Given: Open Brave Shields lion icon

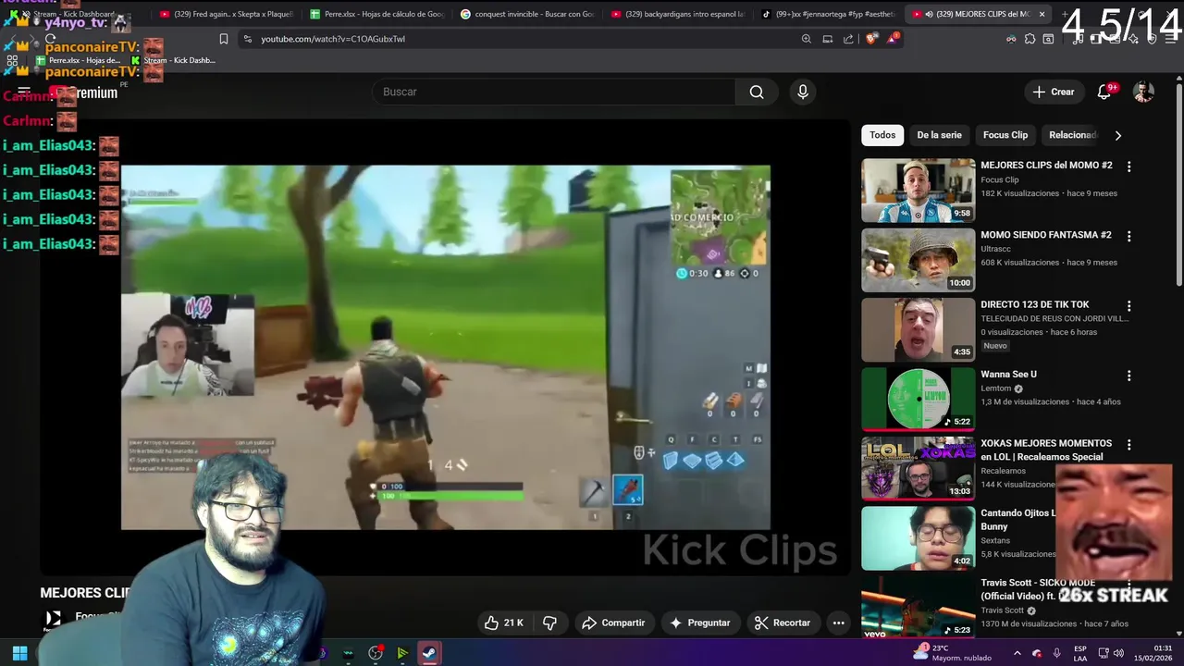Looking at the screenshot, I should [871, 39].
